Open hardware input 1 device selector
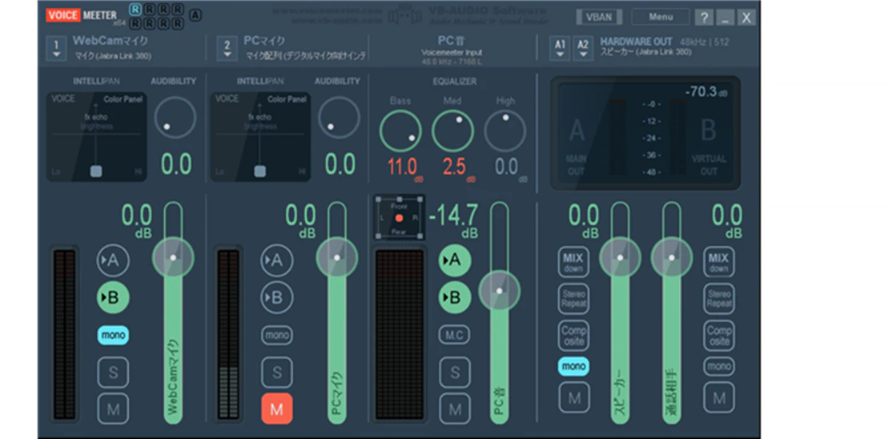The height and width of the screenshot is (439, 892). pyautogui.click(x=56, y=48)
